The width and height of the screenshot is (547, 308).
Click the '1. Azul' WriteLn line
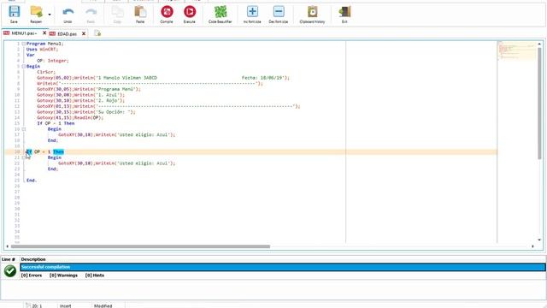pyautogui.click(x=81, y=95)
